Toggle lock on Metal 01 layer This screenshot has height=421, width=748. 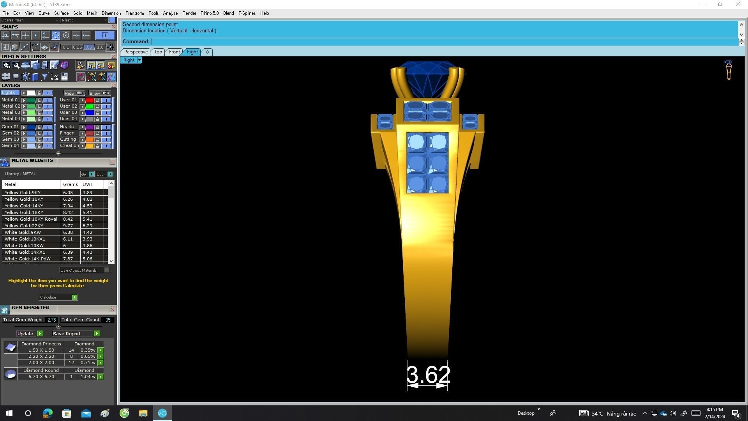39,100
